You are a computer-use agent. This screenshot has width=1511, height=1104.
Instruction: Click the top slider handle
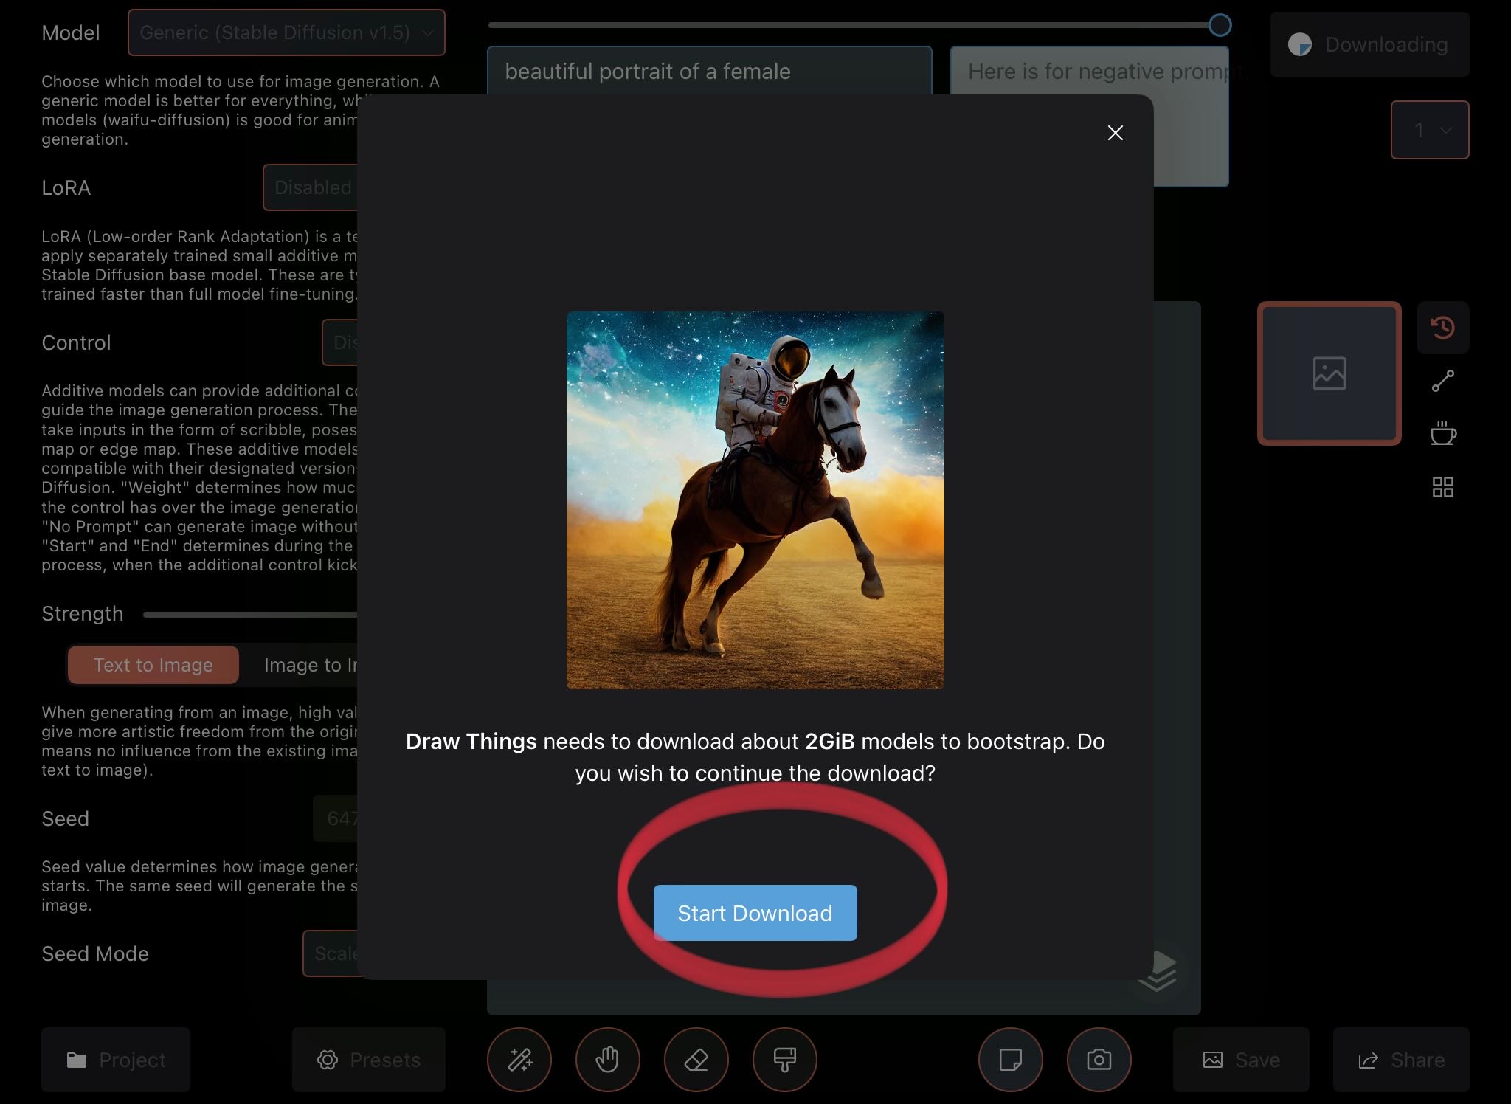pos(1220,25)
